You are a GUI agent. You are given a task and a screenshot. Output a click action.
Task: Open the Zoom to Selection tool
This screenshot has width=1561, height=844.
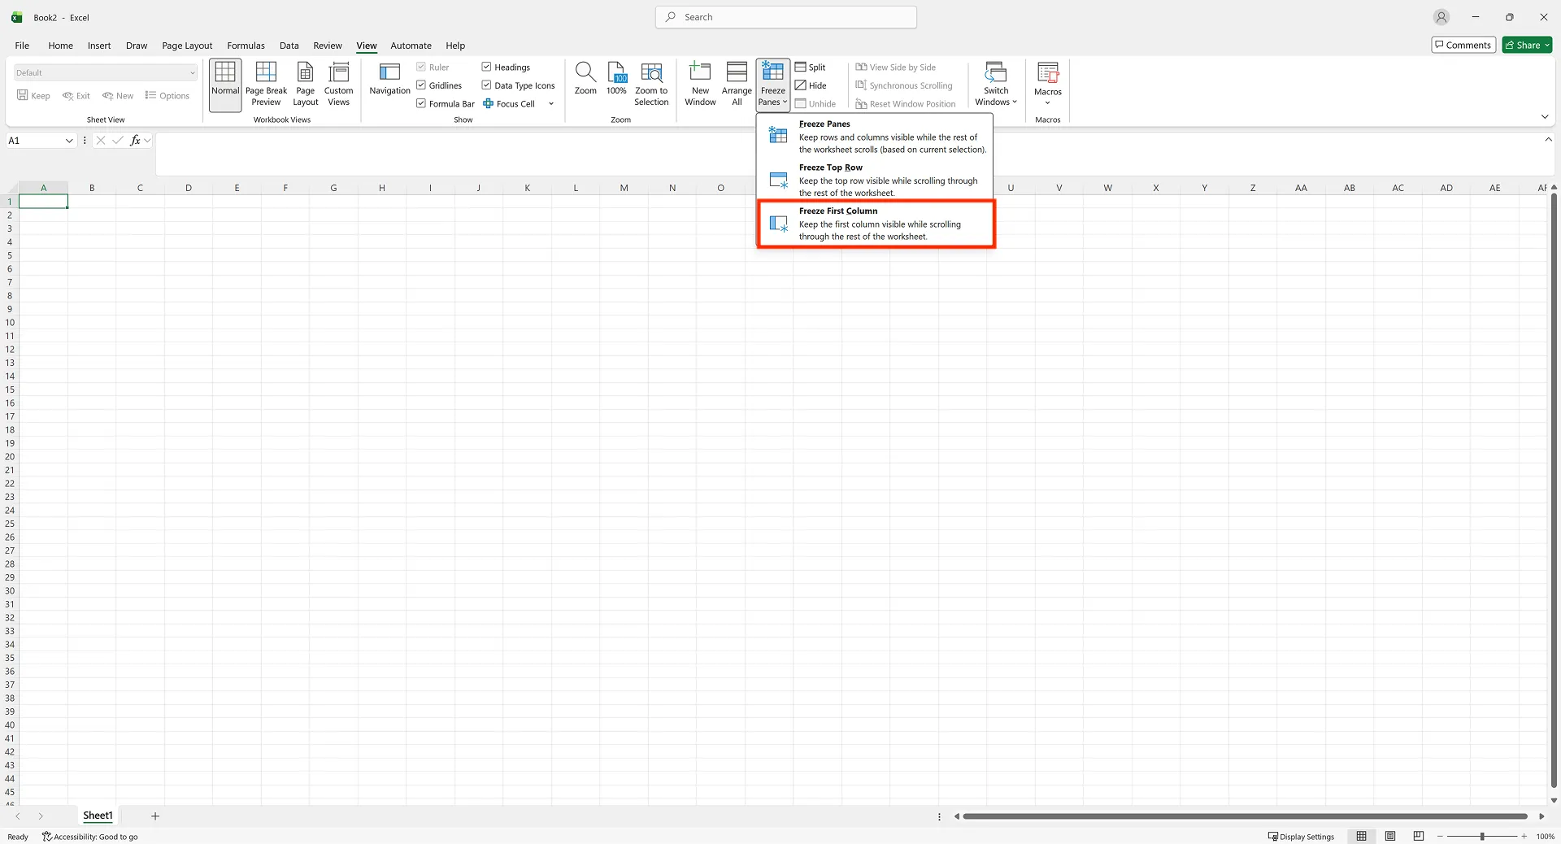[650, 84]
